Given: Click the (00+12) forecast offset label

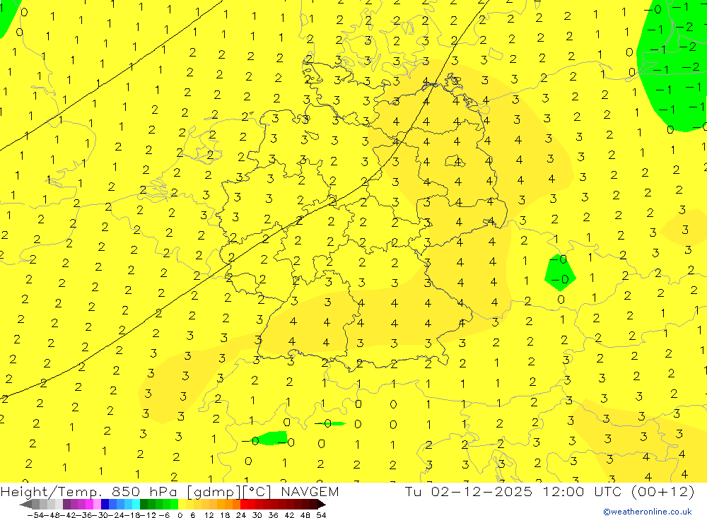Looking at the screenshot, I should click(662, 491).
